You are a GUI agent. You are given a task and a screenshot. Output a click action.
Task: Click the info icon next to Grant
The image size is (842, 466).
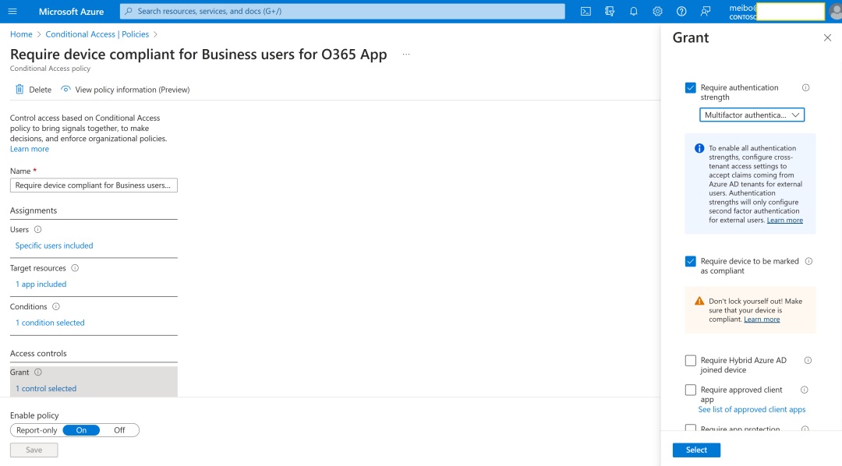tap(38, 372)
